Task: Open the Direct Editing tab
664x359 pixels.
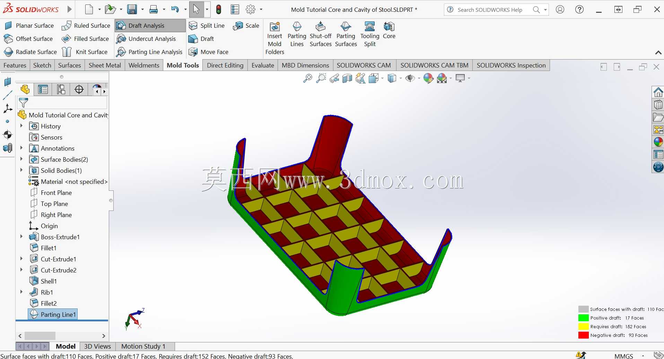Action: [x=225, y=65]
